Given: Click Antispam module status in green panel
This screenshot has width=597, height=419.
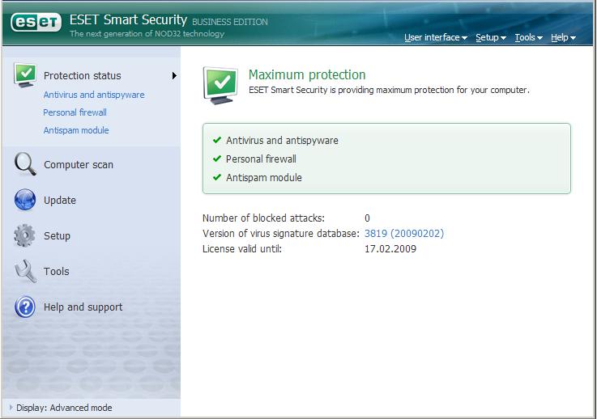Looking at the screenshot, I should [263, 178].
